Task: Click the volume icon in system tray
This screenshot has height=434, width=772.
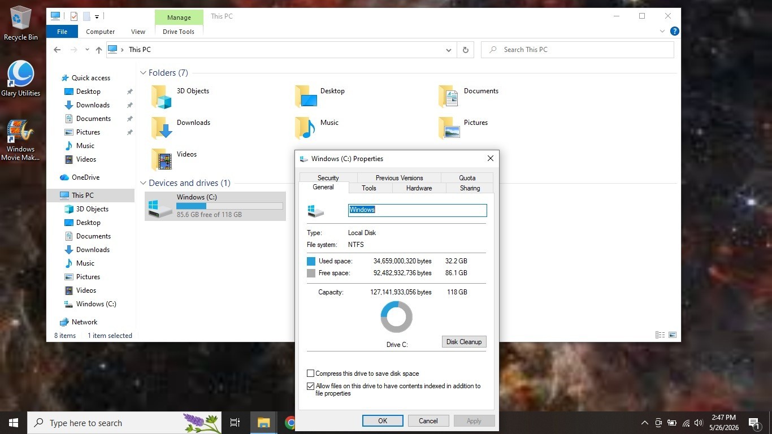Action: click(700, 423)
